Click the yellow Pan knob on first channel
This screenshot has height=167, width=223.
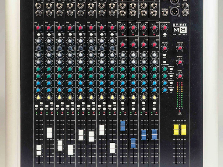38,97
